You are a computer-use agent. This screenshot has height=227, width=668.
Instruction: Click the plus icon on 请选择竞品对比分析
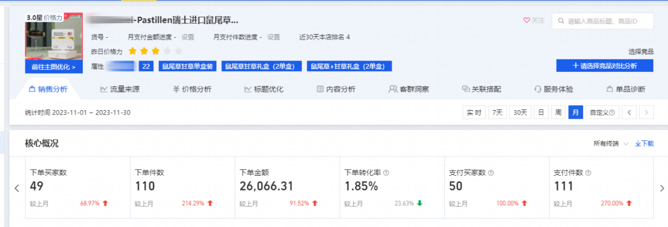[576, 66]
